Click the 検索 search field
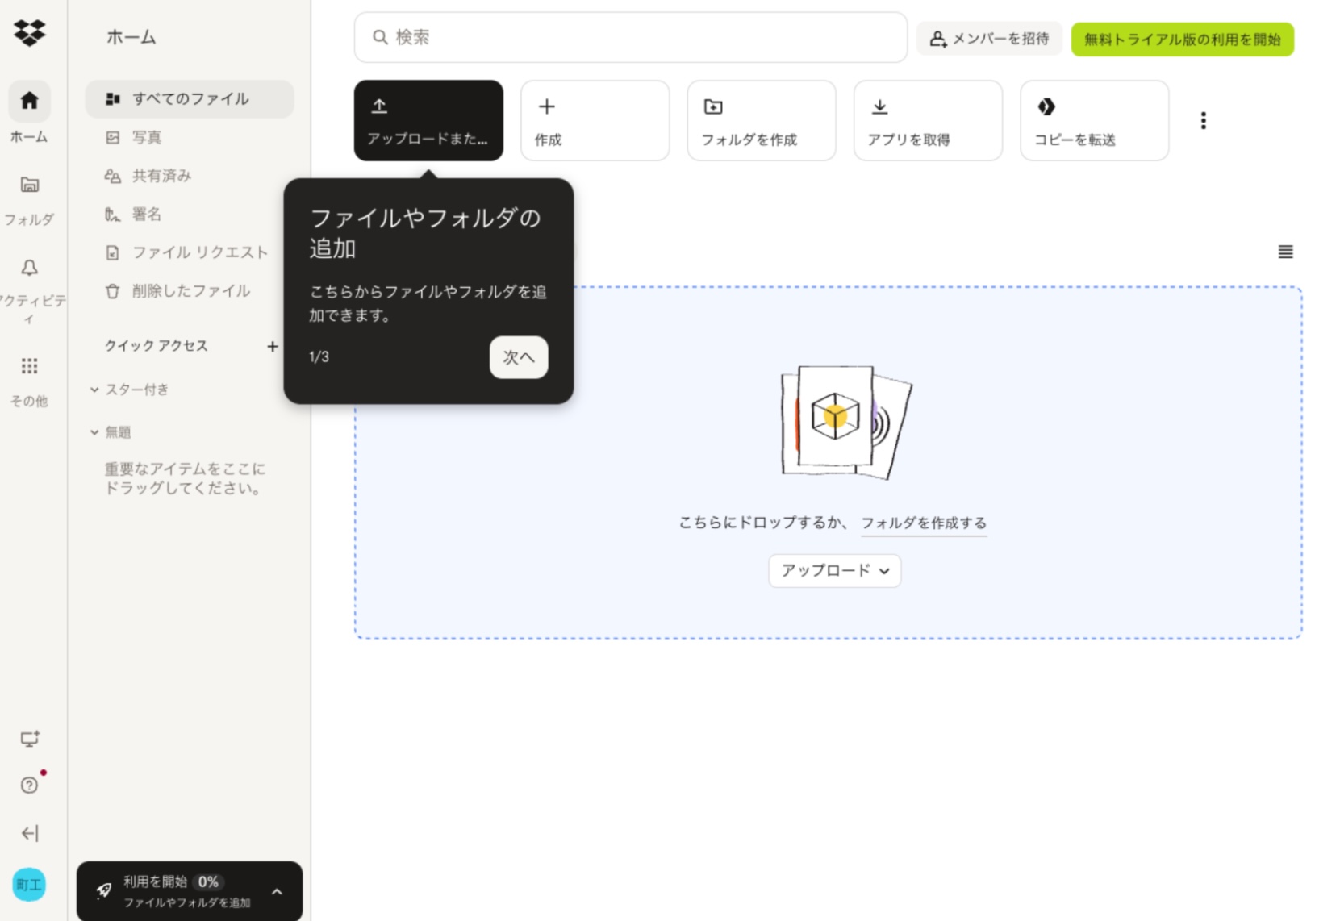The image size is (1340, 921). click(630, 37)
